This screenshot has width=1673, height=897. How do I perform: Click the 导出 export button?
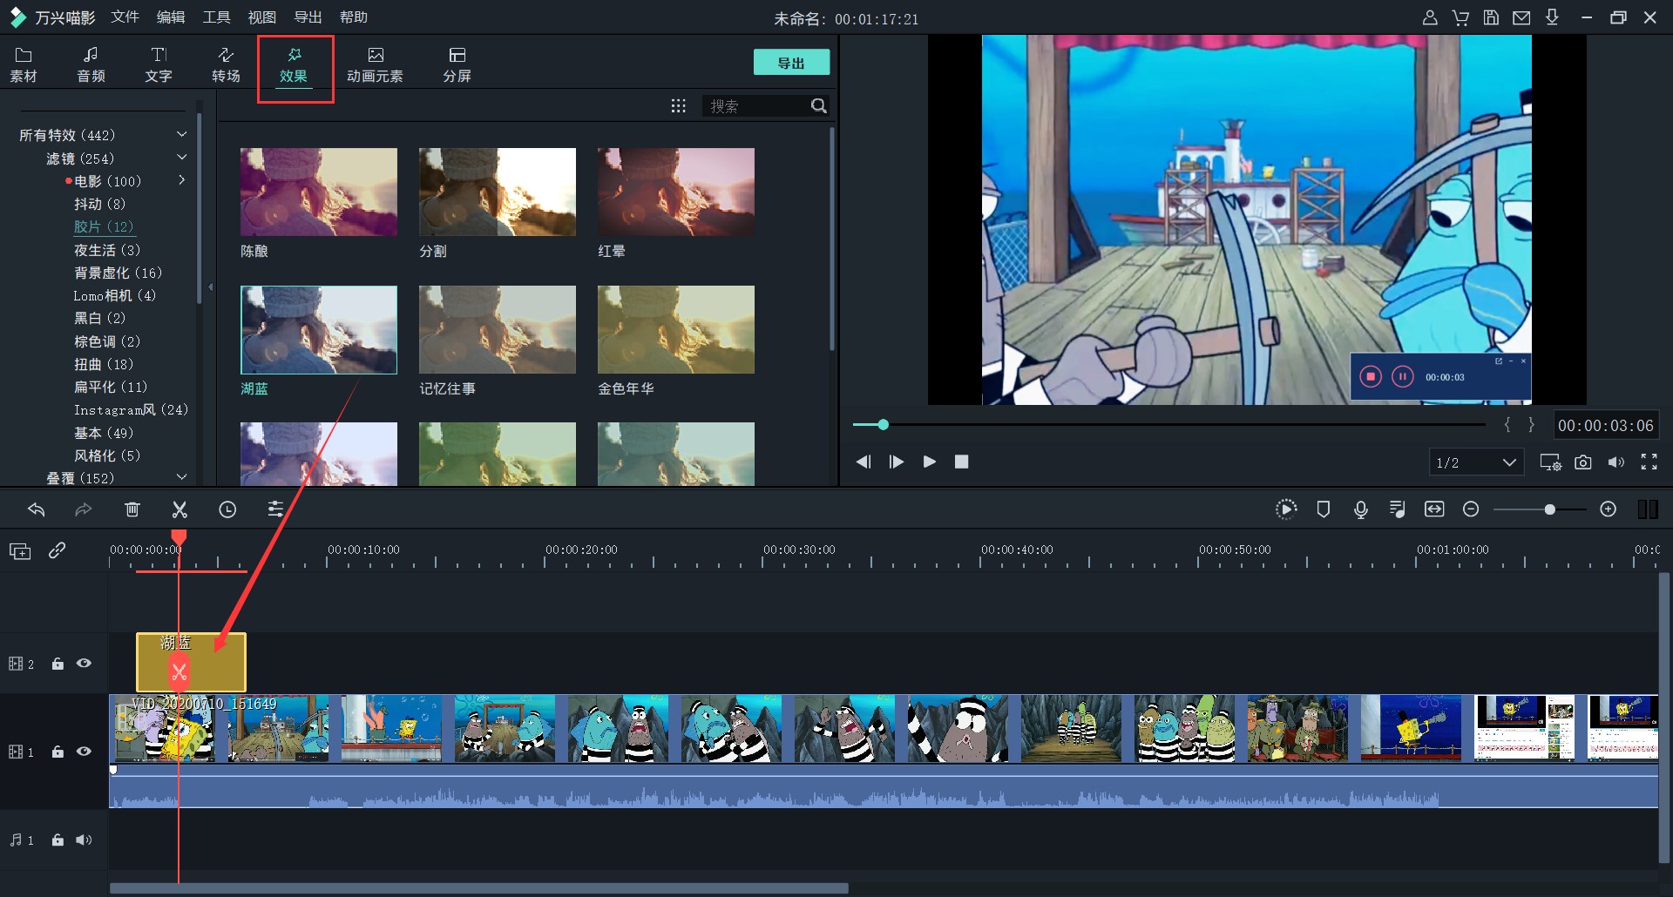click(790, 63)
